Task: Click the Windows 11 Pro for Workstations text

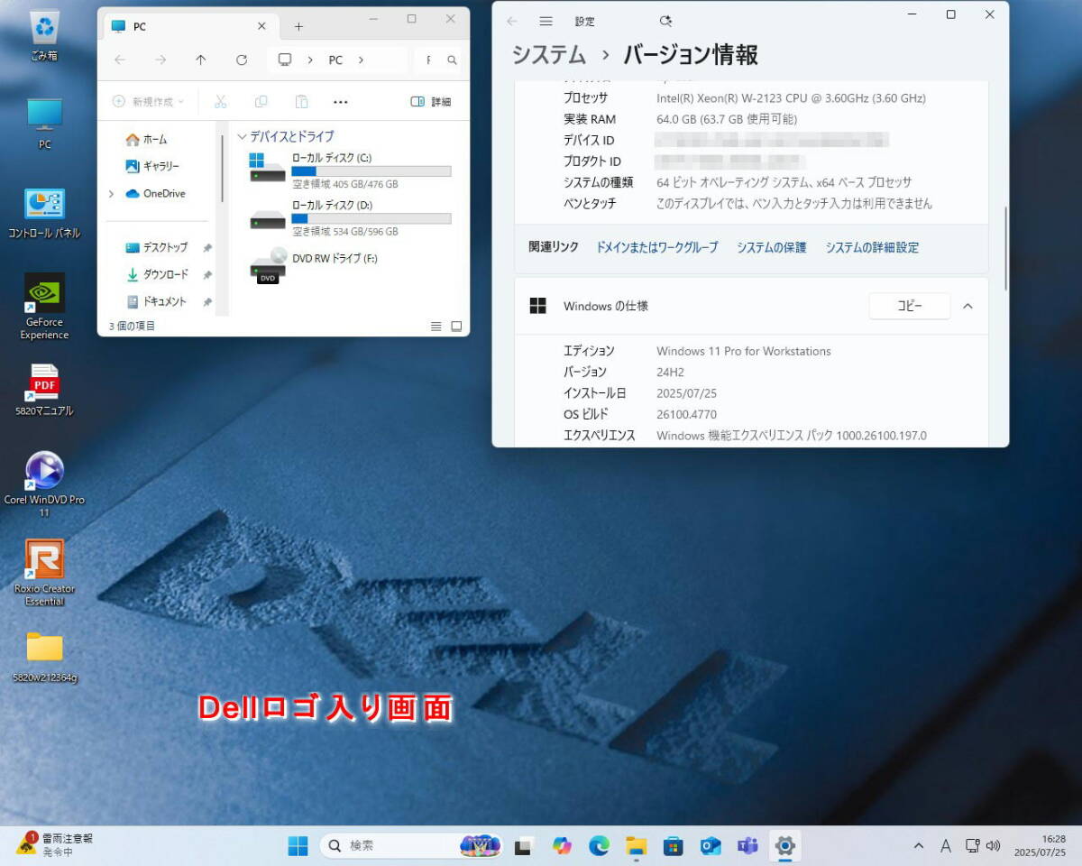Action: click(744, 351)
